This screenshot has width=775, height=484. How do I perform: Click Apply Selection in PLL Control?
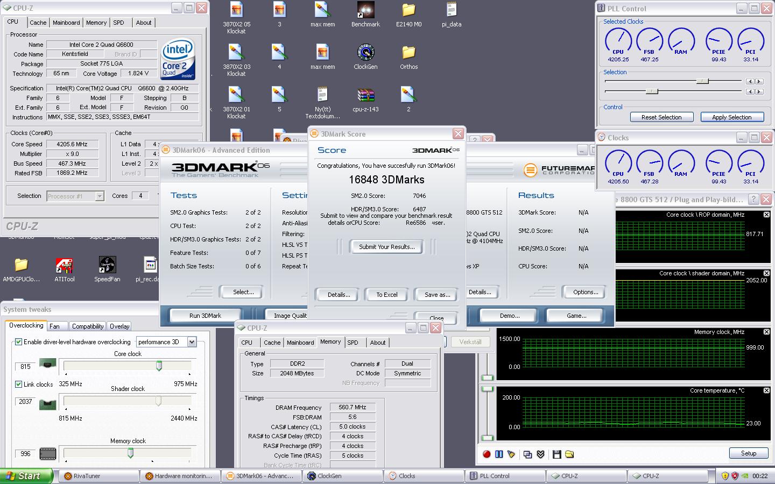pyautogui.click(x=731, y=117)
